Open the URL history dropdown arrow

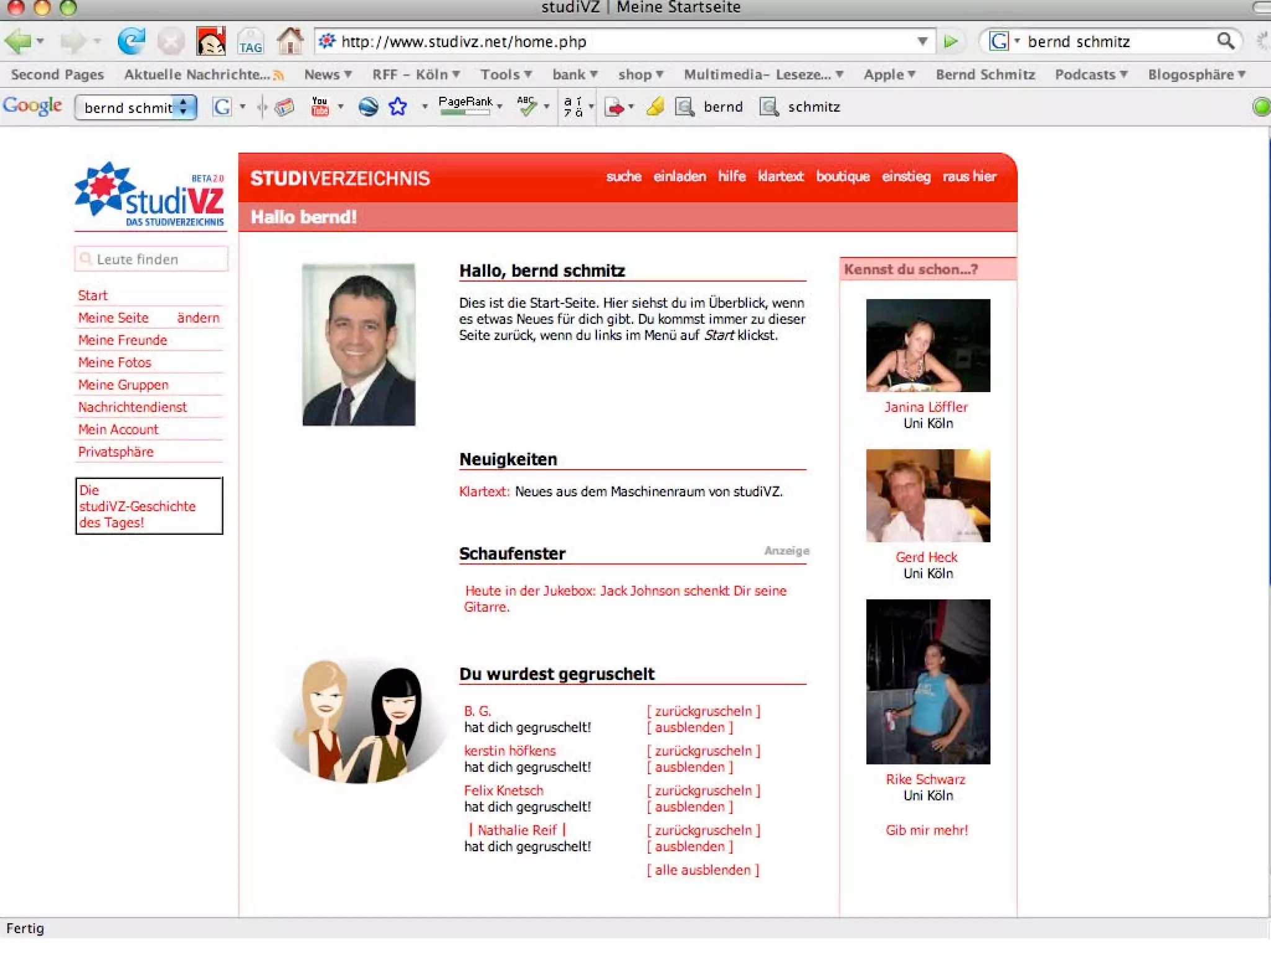(x=922, y=42)
